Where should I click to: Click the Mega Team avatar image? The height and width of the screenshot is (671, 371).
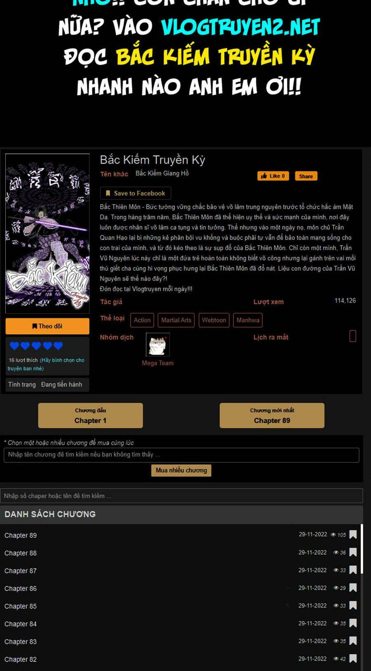(157, 344)
